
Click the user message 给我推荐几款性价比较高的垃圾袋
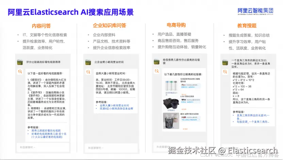pyautogui.click(x=181, y=61)
